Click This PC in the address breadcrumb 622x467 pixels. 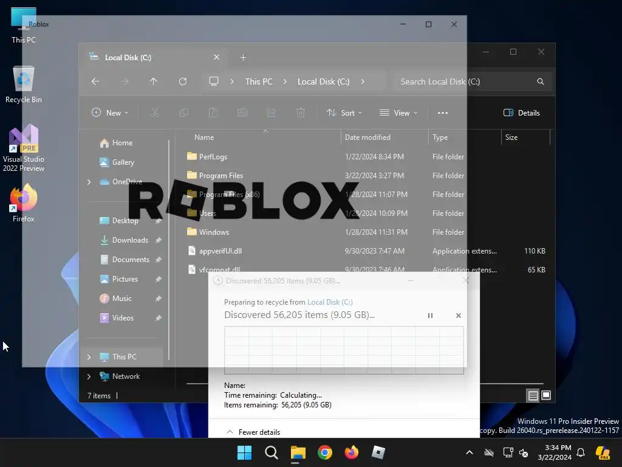(x=259, y=81)
